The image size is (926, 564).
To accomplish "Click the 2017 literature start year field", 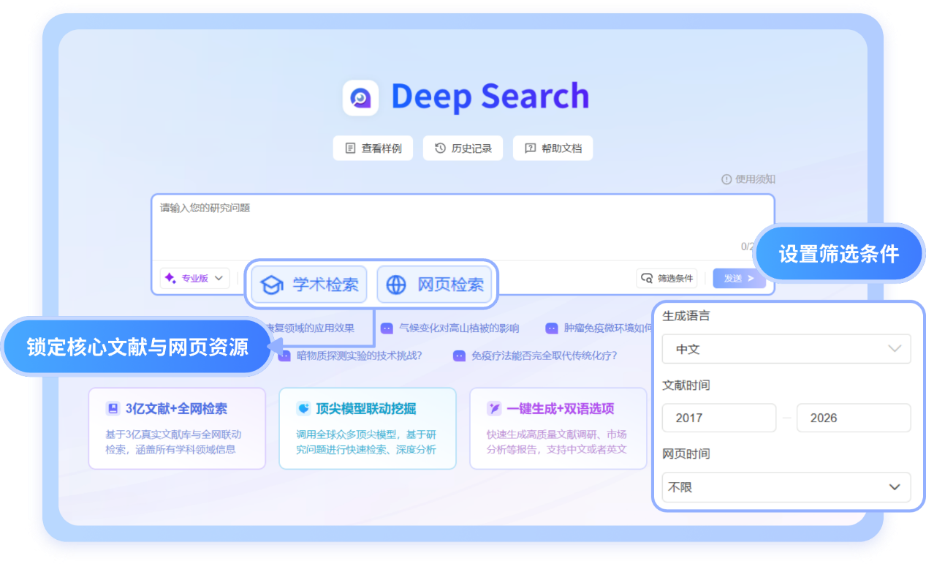I will 718,418.
